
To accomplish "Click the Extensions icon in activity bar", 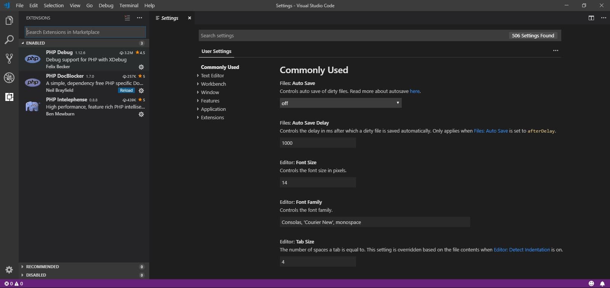I will click(x=9, y=97).
